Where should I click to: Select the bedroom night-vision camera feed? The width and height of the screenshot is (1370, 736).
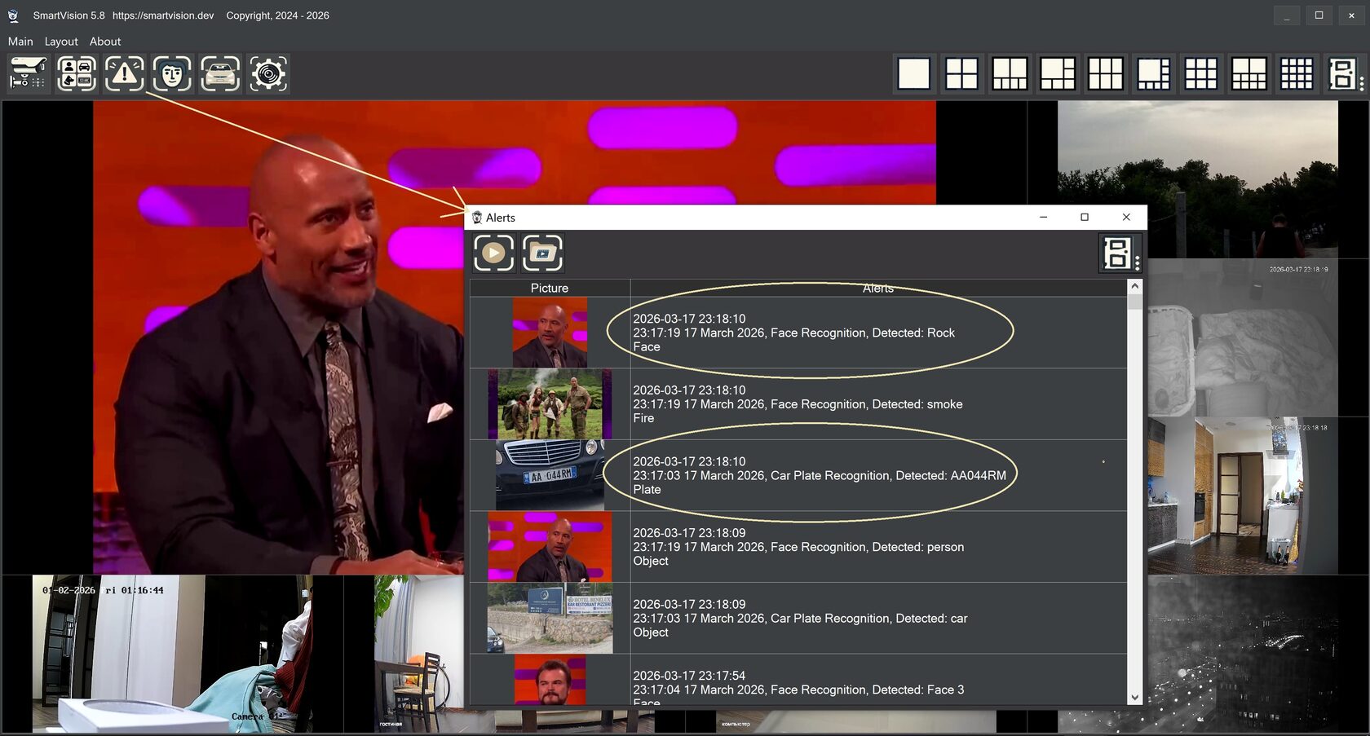(x=1243, y=338)
